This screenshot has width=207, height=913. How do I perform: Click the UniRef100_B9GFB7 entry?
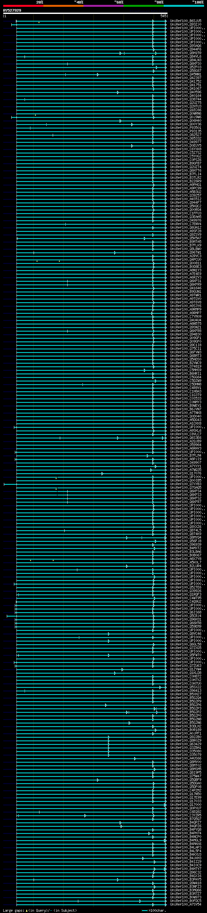(186, 163)
